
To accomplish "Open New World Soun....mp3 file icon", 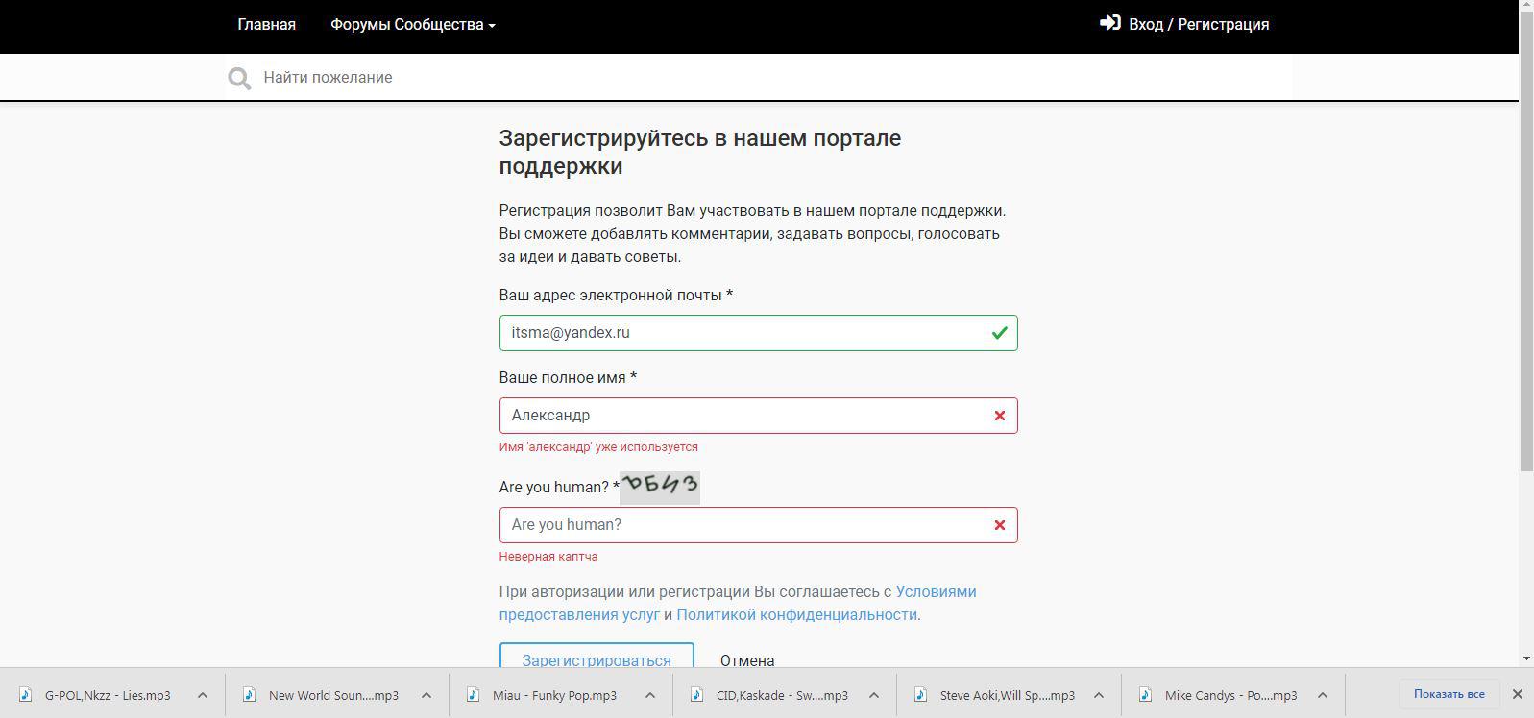I will (x=250, y=695).
